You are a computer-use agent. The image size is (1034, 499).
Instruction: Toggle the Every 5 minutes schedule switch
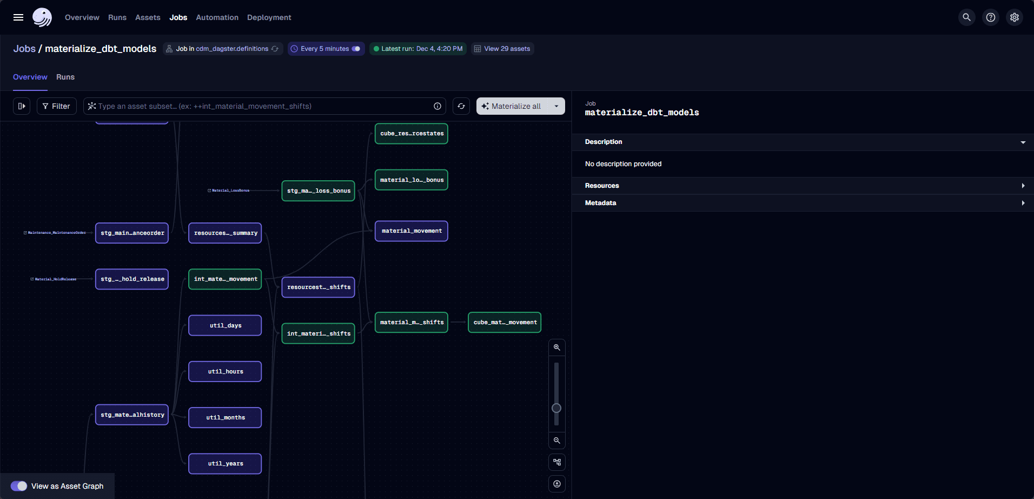tap(356, 49)
